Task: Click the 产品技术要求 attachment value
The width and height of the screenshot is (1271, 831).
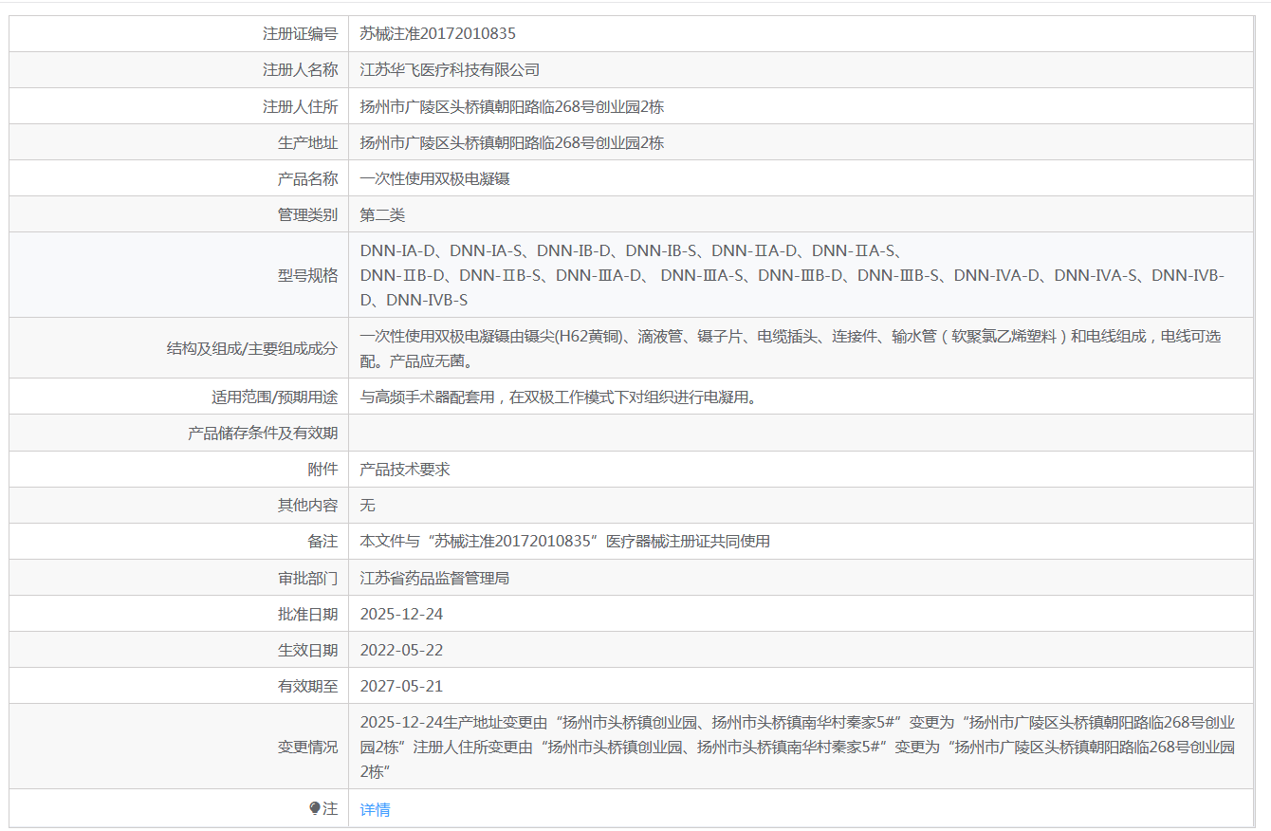Action: 405,469
